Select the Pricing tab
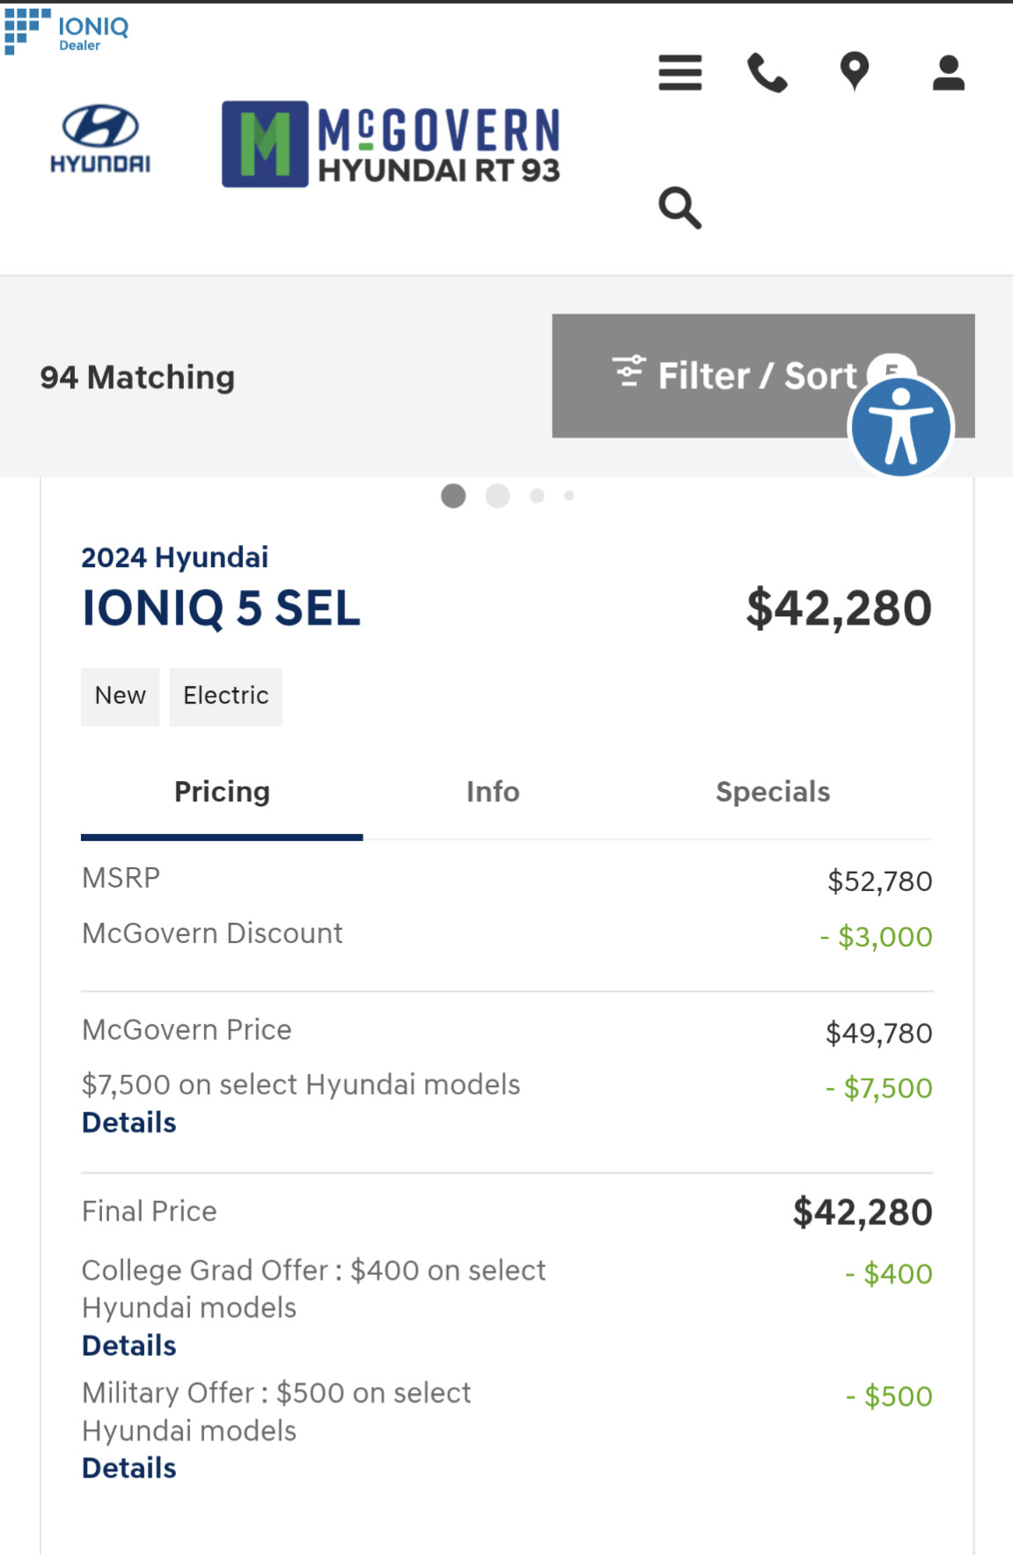The image size is (1013, 1555). (222, 792)
